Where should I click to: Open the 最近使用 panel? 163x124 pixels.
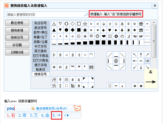coord(17,23)
